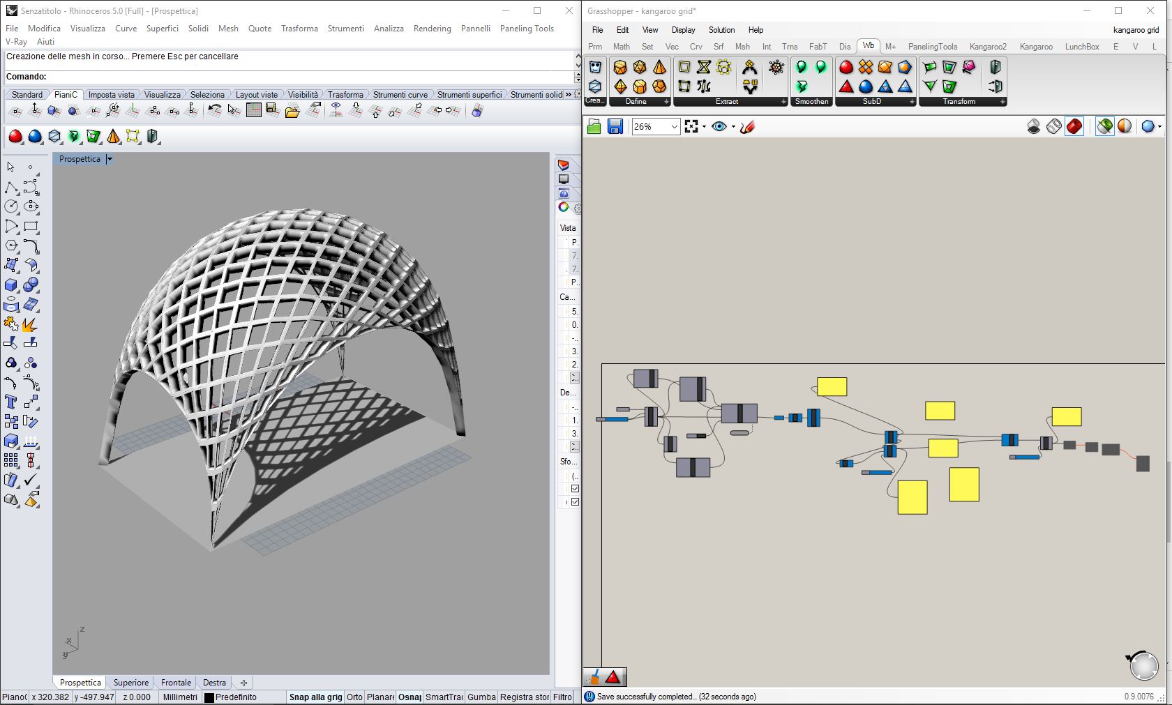Select the red Catmull-Clark subdivision icon in SubD
Viewport: 1172px width, 705px height.
(846, 68)
